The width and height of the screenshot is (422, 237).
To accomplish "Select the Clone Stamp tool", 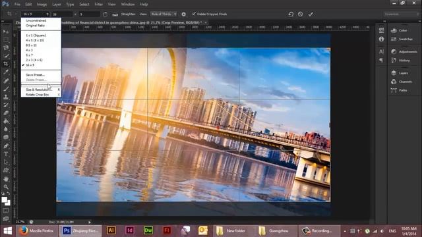I will point(6,97).
